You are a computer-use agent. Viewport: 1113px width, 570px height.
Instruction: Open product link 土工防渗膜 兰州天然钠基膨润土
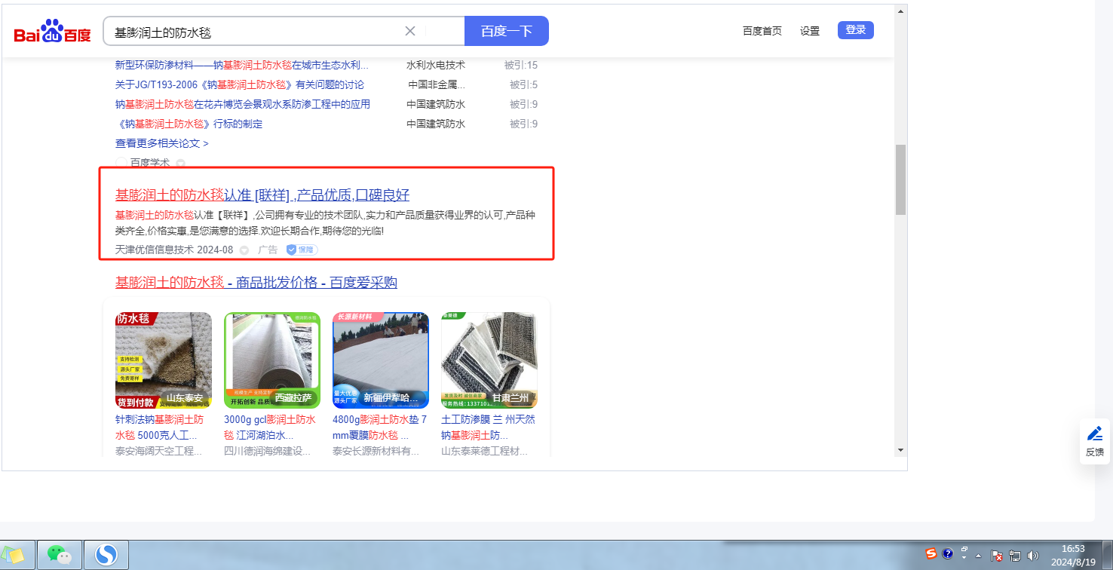[488, 427]
